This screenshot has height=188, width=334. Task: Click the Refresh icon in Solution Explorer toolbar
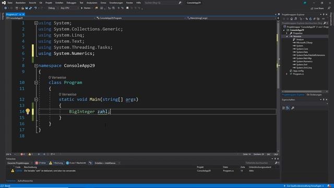tap(311, 19)
